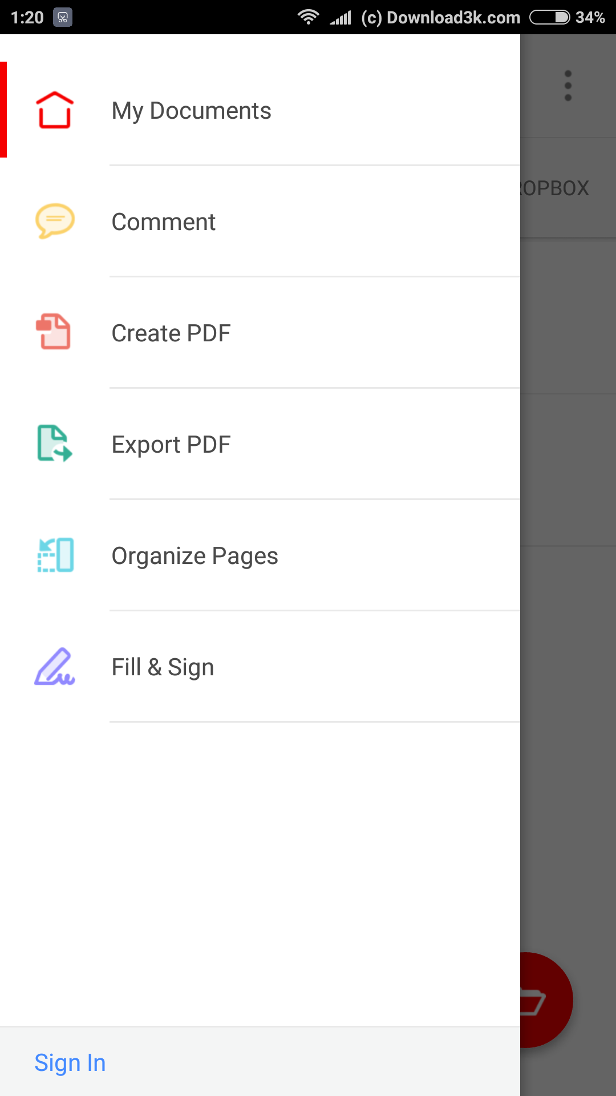The image size is (616, 1096).
Task: Select the My Documents home icon
Action: tap(54, 109)
